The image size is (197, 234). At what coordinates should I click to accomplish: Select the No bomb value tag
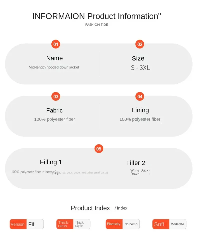pos(131,224)
